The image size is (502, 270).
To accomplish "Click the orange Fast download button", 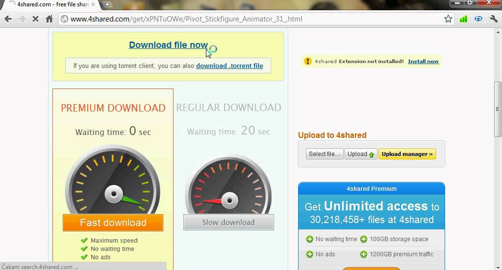I will [113, 223].
